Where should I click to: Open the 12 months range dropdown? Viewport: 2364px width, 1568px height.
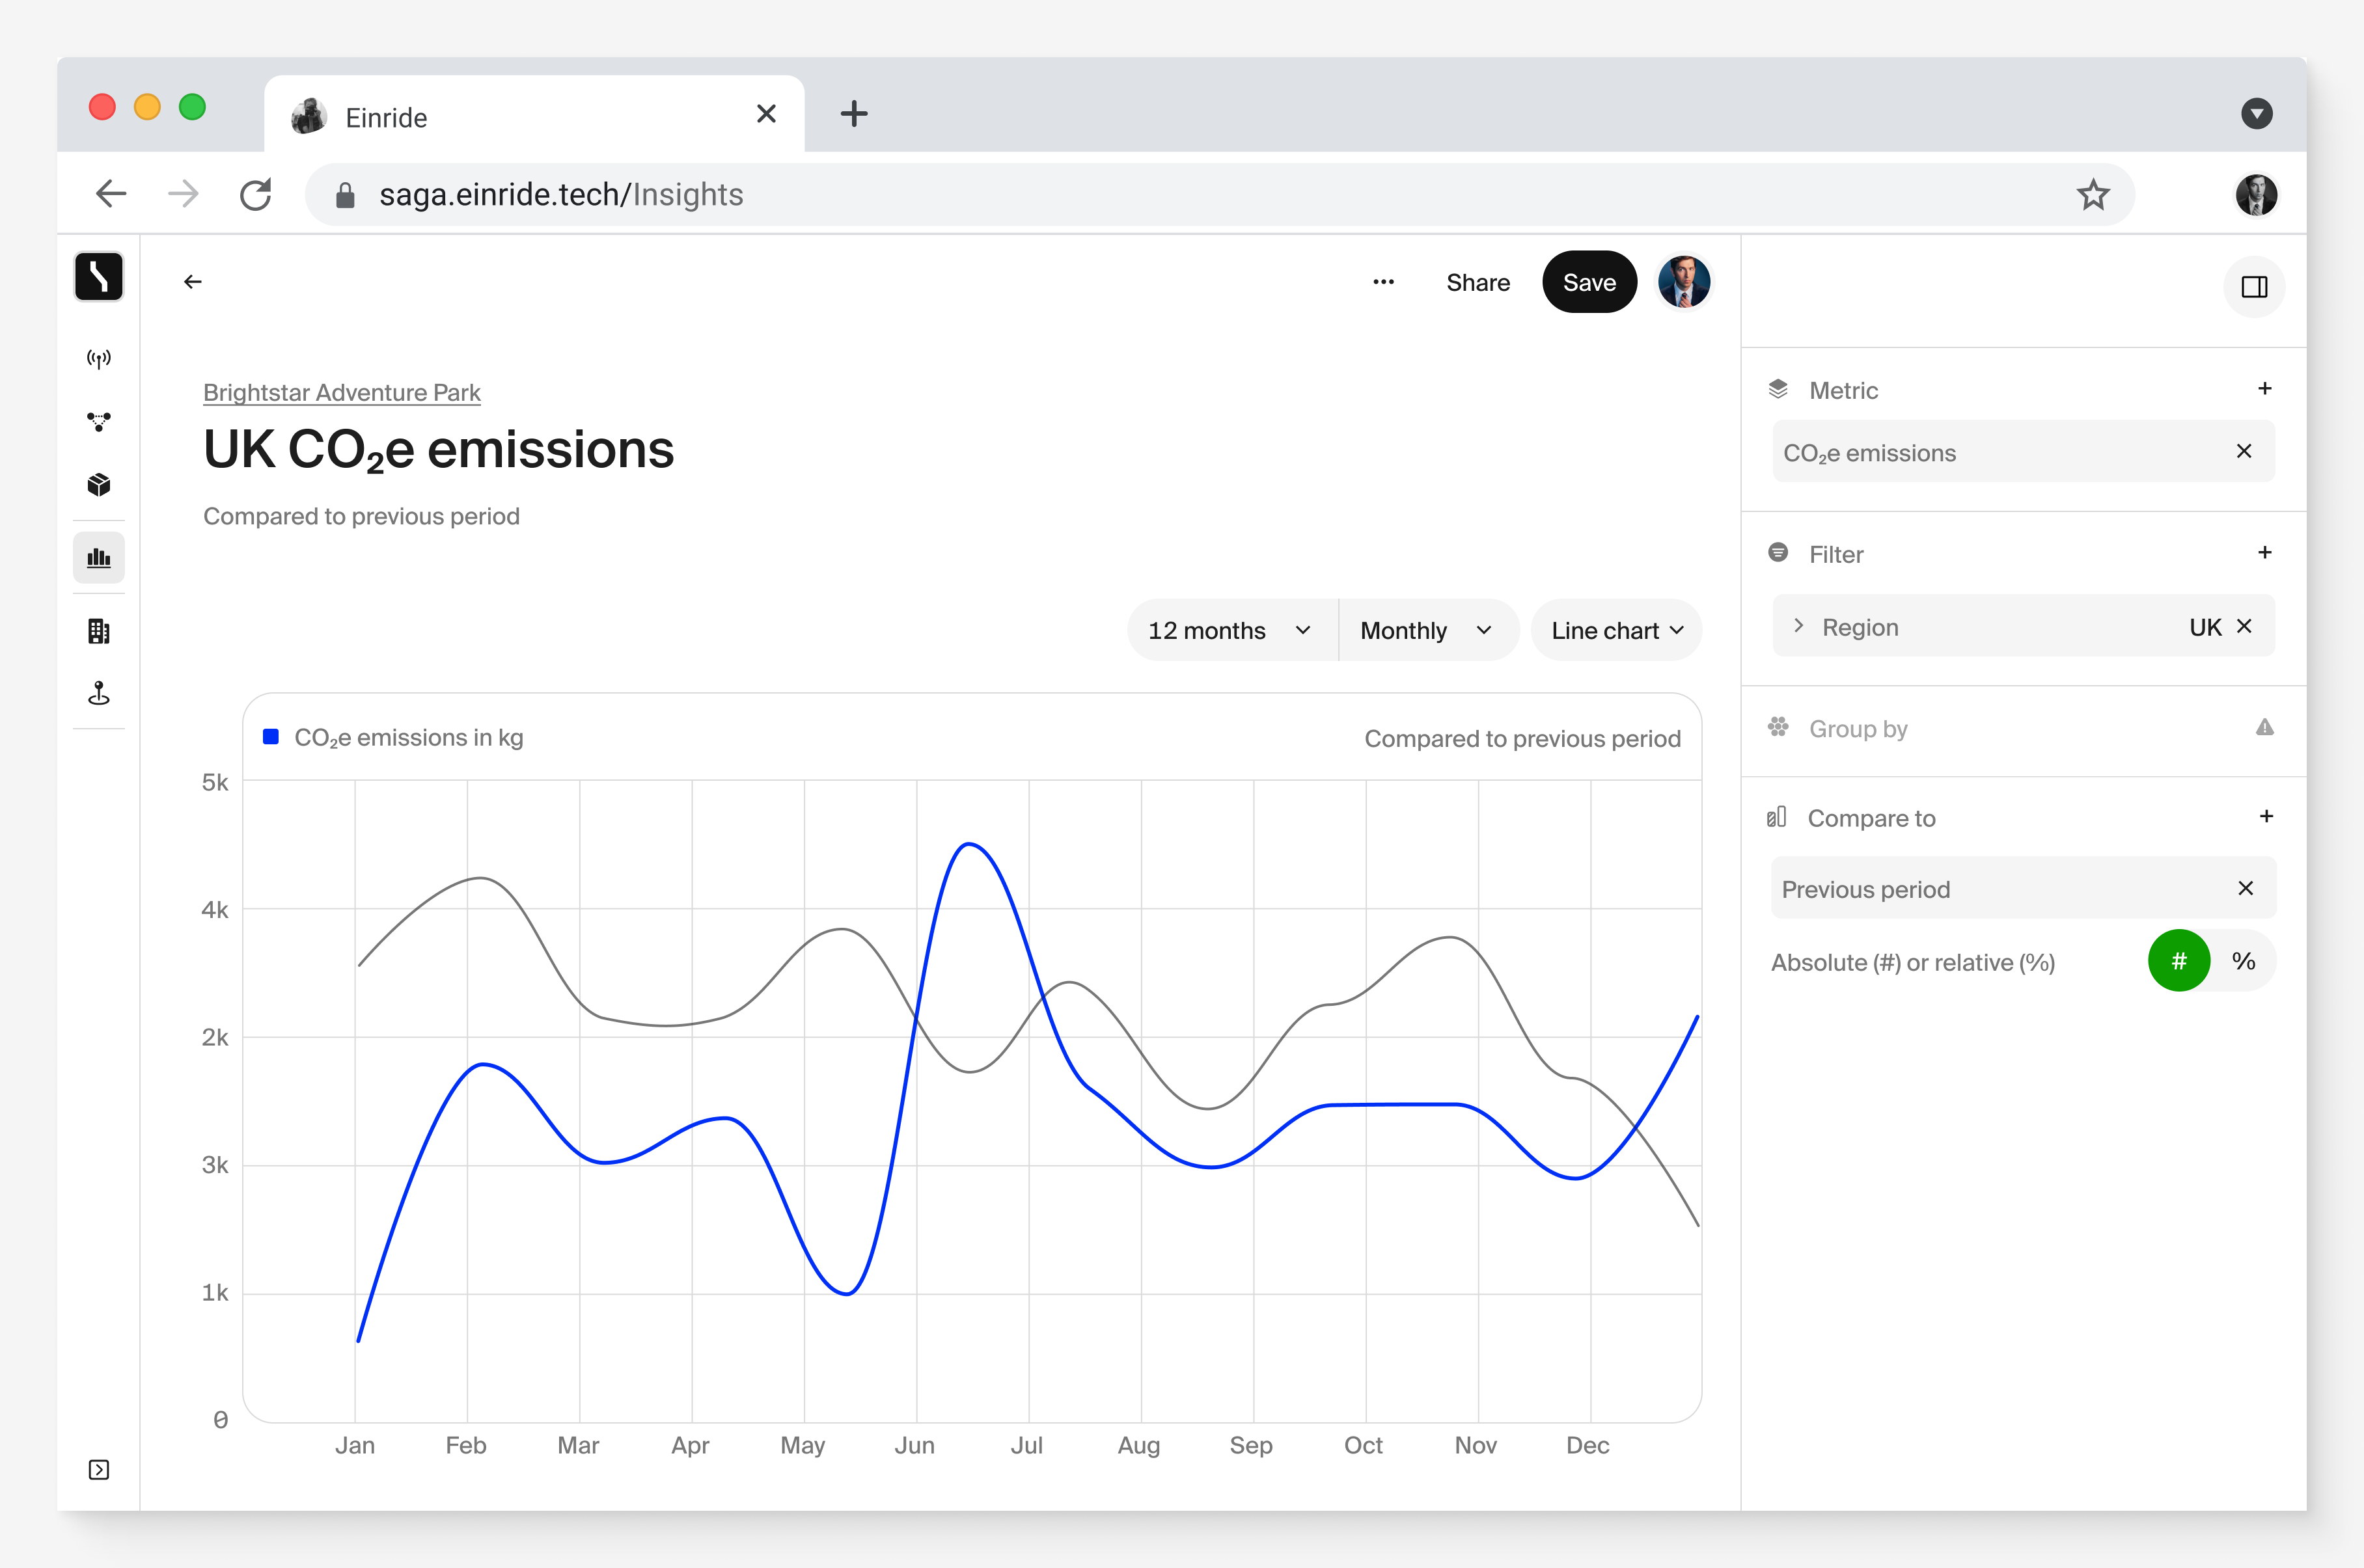coord(1230,630)
